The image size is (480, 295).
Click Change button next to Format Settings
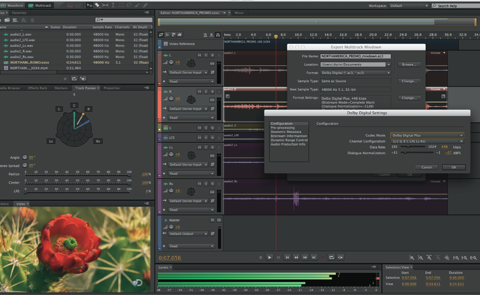tap(409, 98)
